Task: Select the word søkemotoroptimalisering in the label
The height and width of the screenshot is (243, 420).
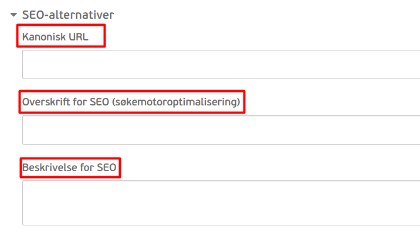Action: coord(176,102)
